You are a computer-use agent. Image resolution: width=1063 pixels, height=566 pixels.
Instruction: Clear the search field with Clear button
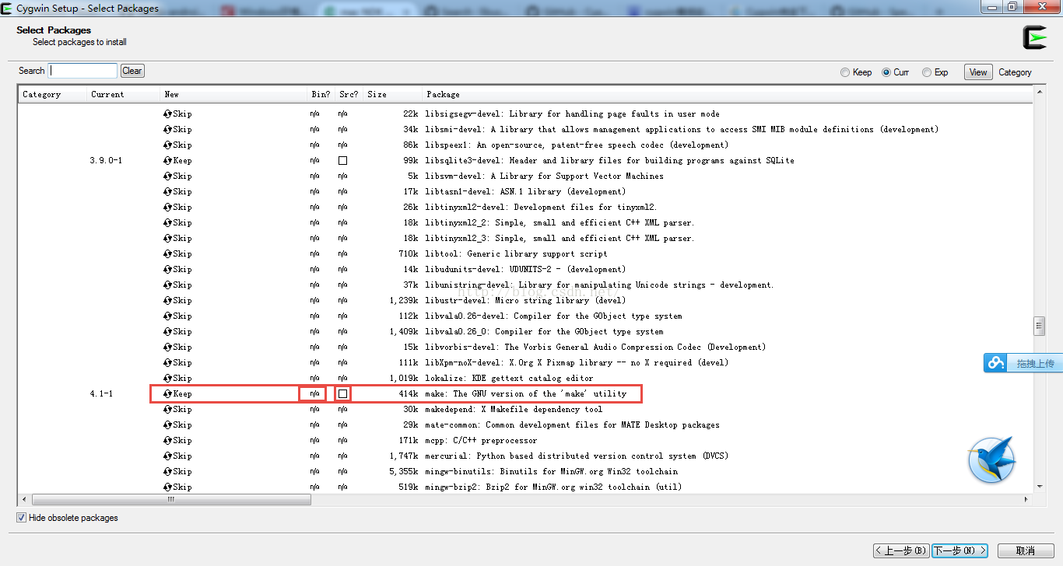[132, 71]
